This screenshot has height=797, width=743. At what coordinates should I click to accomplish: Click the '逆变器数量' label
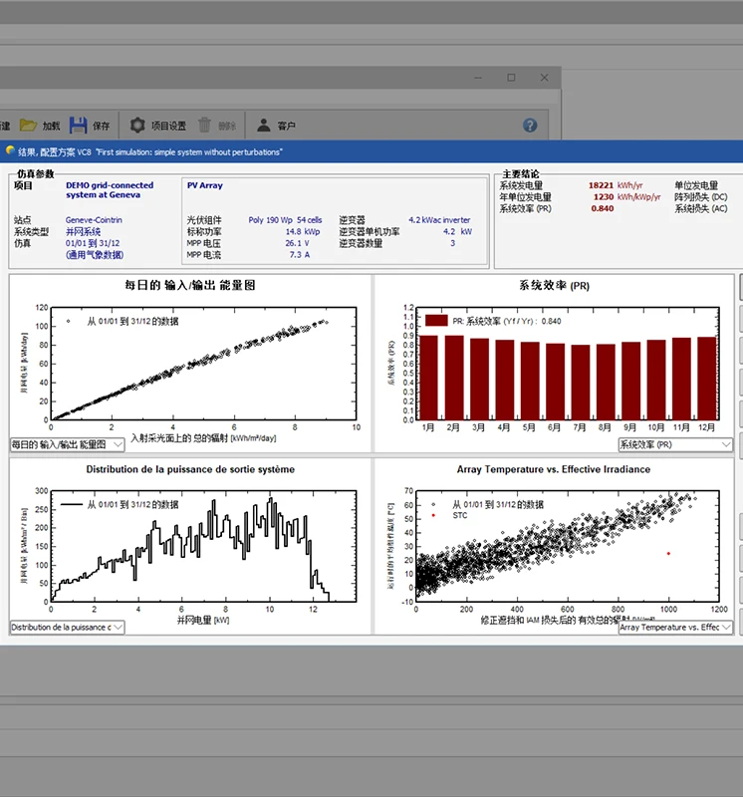tap(361, 243)
